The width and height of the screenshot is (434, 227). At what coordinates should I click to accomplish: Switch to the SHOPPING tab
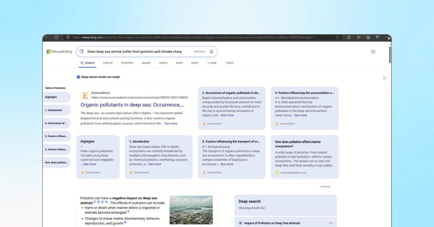pyautogui.click(x=127, y=63)
